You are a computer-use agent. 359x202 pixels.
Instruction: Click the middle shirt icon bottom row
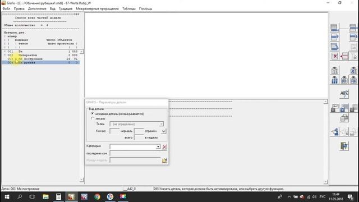pyautogui.click(x=344, y=80)
